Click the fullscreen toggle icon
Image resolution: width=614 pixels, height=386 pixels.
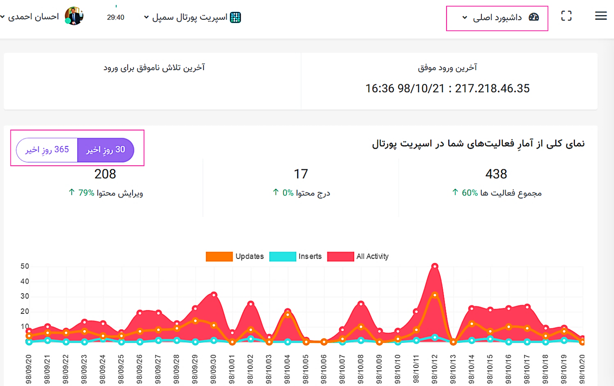(x=566, y=16)
